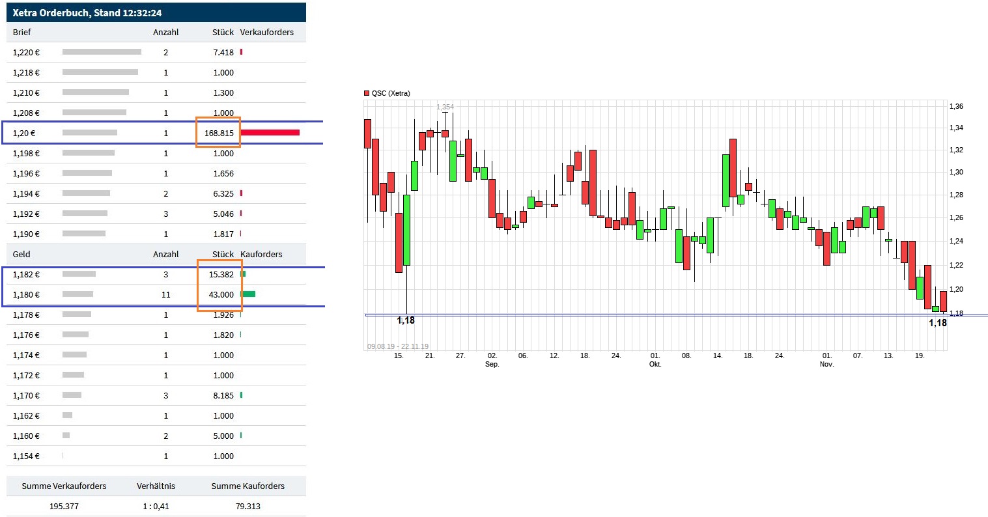Select the 8.185 Stück value

coord(223,395)
